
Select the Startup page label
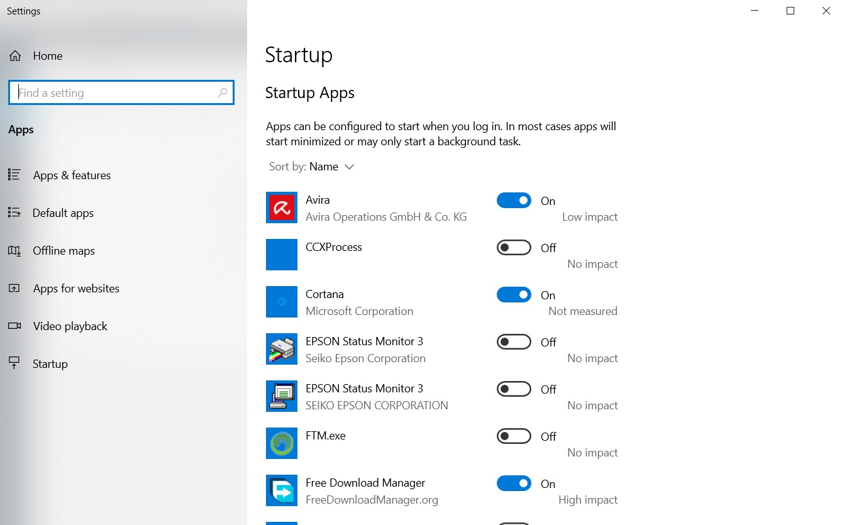(50, 364)
